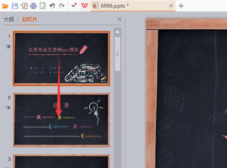Save the presentation with the floppy icon
This screenshot has height=168, width=227.
click(15, 6)
